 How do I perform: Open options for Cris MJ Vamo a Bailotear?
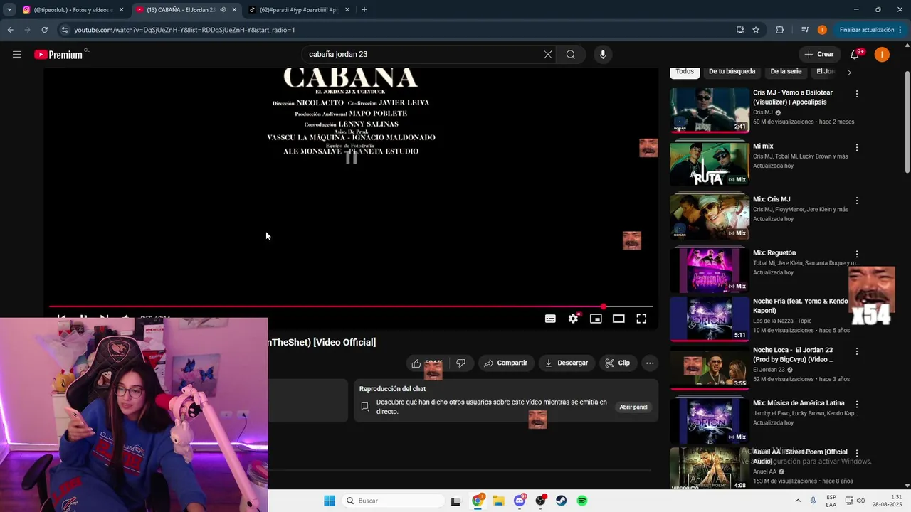857,94
